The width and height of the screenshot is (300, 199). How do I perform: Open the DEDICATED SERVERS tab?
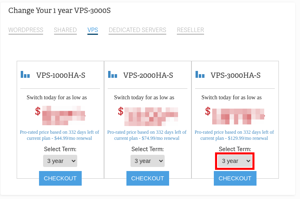(137, 30)
